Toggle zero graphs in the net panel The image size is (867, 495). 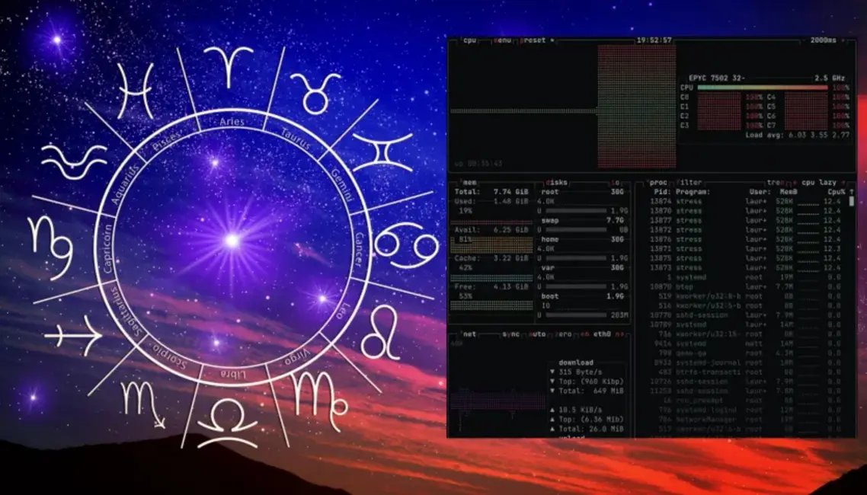point(565,334)
